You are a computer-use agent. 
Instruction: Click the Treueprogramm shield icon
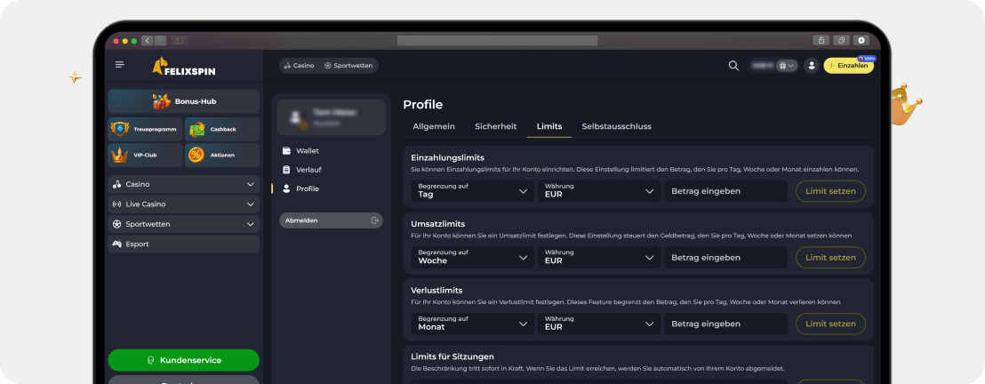(x=120, y=129)
